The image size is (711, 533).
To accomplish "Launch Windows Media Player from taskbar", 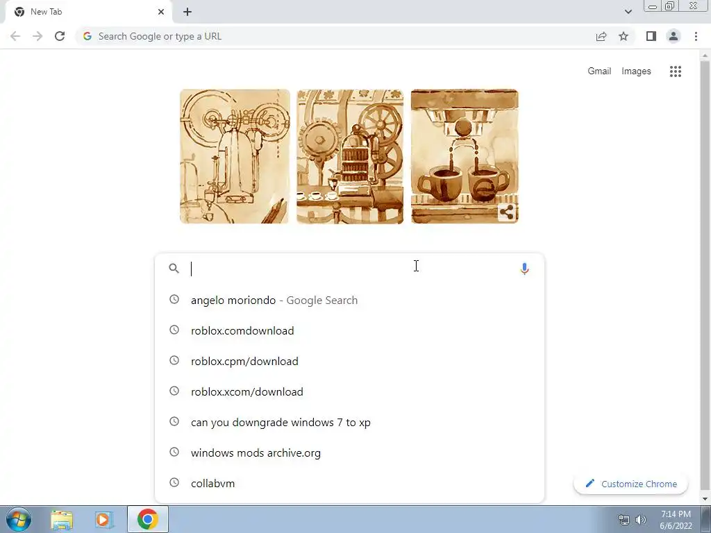I will coord(104,519).
